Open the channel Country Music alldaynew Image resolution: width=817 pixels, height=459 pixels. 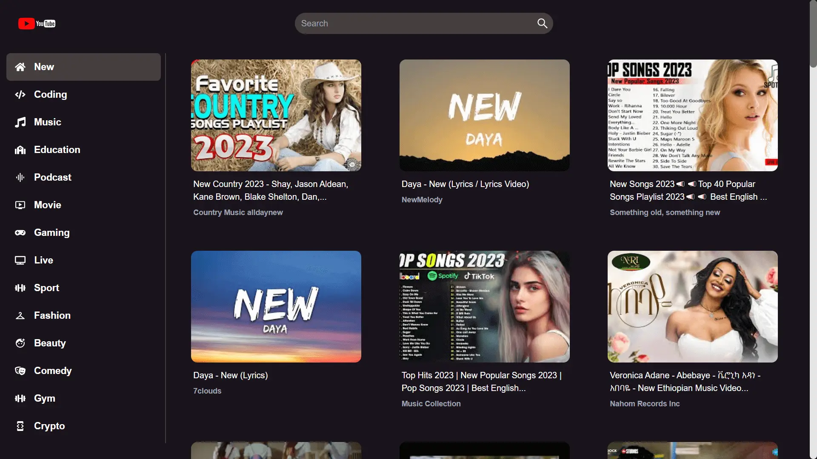click(237, 212)
